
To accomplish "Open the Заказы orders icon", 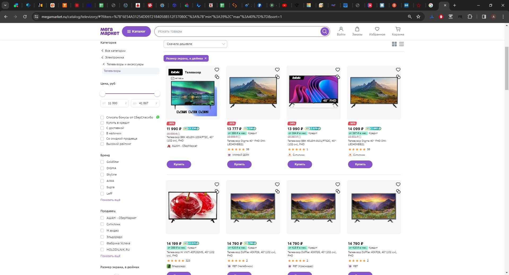I will coord(357,31).
